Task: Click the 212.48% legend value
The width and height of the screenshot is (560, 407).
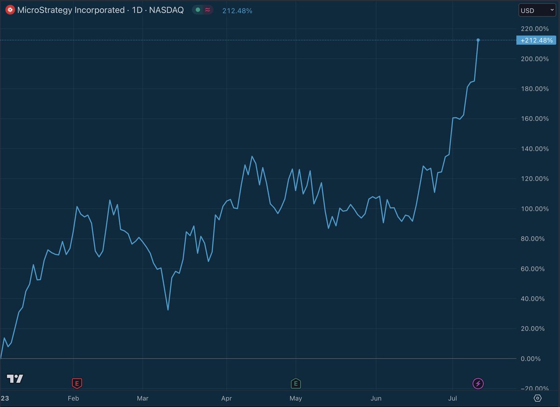Action: (238, 10)
